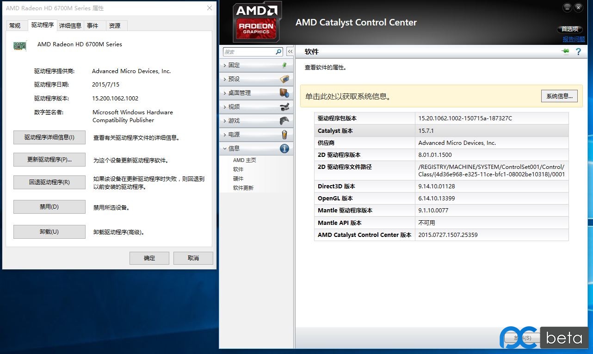Close the Catalyst Control Center window
Viewport: 593px width, 354px height.
[579, 8]
